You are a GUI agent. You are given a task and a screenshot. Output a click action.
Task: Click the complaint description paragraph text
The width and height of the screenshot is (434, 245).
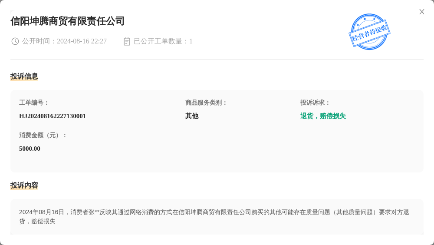click(214, 217)
